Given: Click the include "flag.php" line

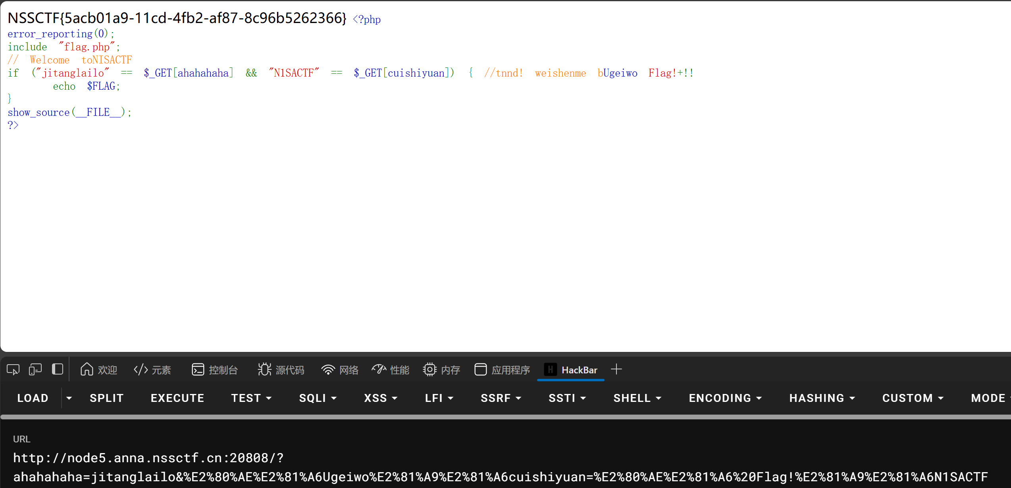Looking at the screenshot, I should [64, 47].
